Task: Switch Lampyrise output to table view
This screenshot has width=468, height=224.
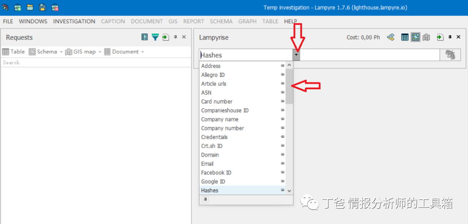Action: click(x=405, y=37)
